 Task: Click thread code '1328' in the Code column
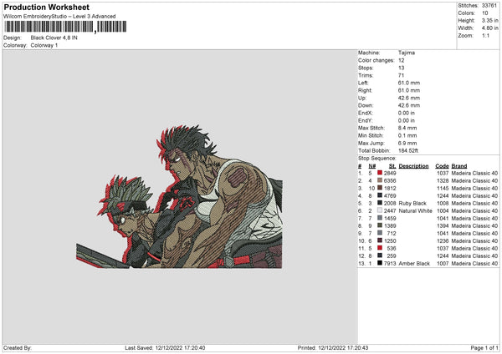tap(443, 180)
